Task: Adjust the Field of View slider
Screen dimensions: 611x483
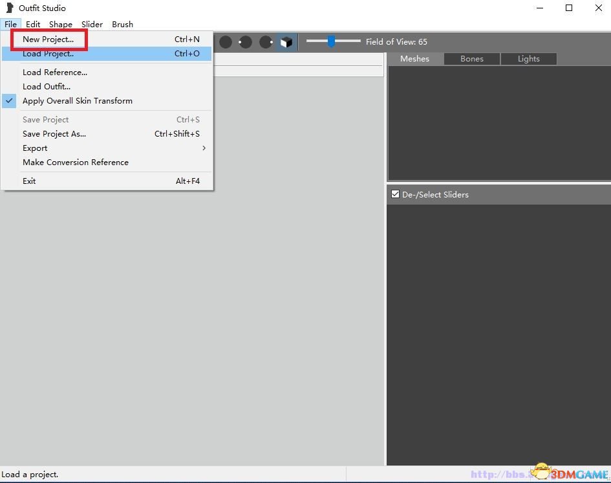Action: (333, 41)
